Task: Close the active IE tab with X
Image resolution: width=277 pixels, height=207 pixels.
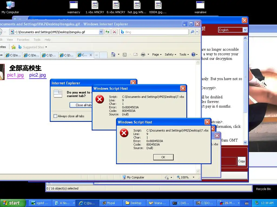Action: (91, 55)
